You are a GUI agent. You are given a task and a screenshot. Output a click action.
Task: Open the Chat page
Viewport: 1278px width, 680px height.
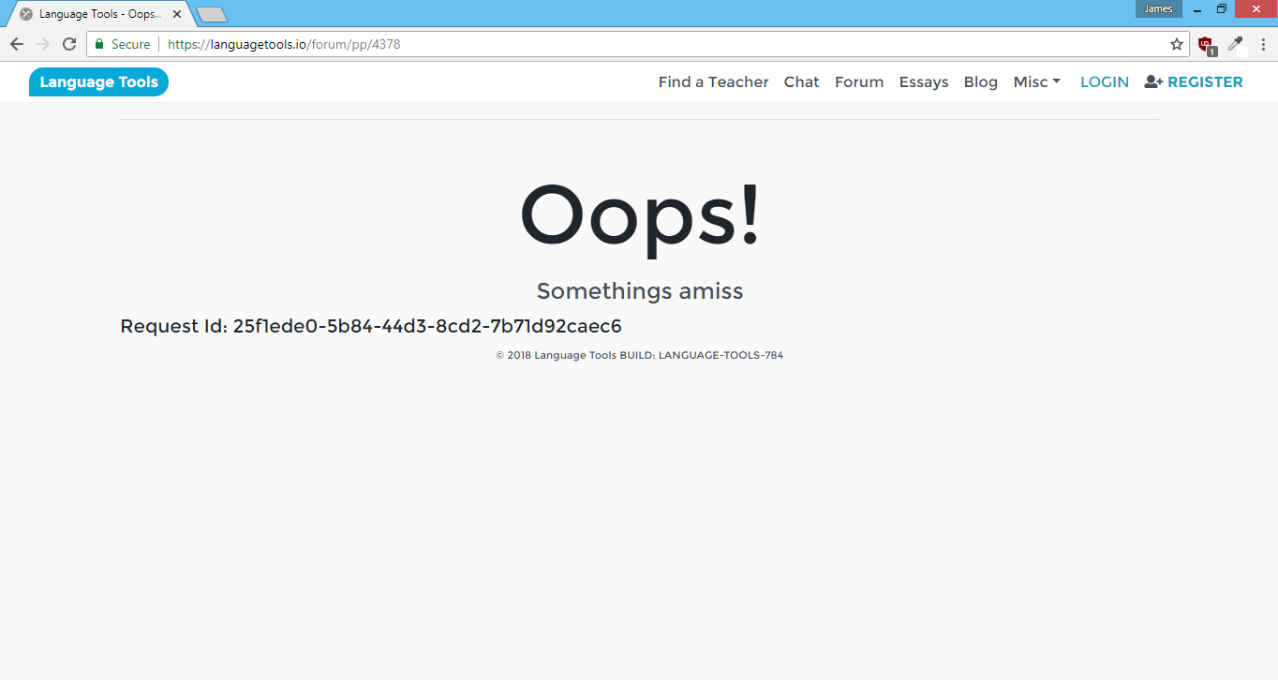(801, 82)
